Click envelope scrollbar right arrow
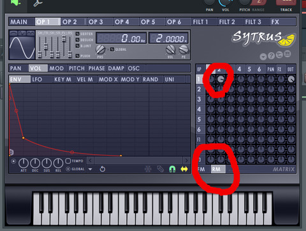Image resolution: width=306 pixels, height=231 pixels. click(187, 160)
